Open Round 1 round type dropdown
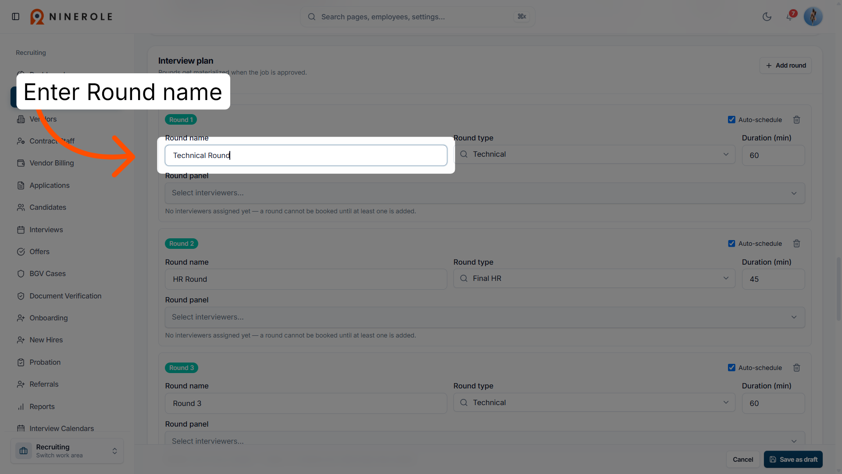Image resolution: width=842 pixels, height=474 pixels. 594,154
